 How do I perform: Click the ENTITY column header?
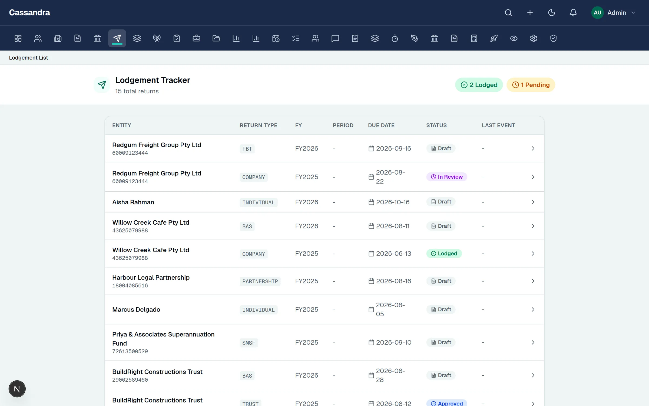coord(122,125)
